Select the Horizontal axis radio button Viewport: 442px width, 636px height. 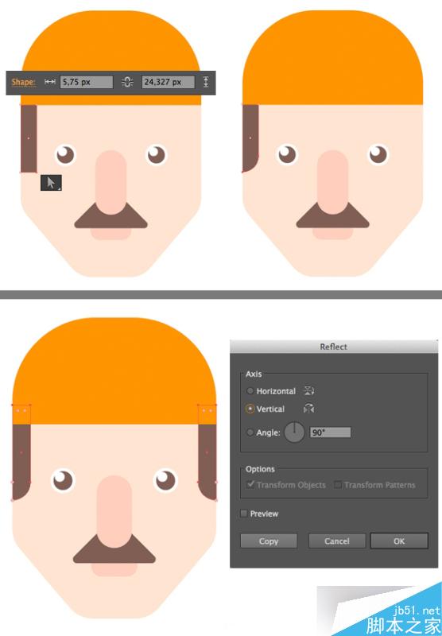250,391
